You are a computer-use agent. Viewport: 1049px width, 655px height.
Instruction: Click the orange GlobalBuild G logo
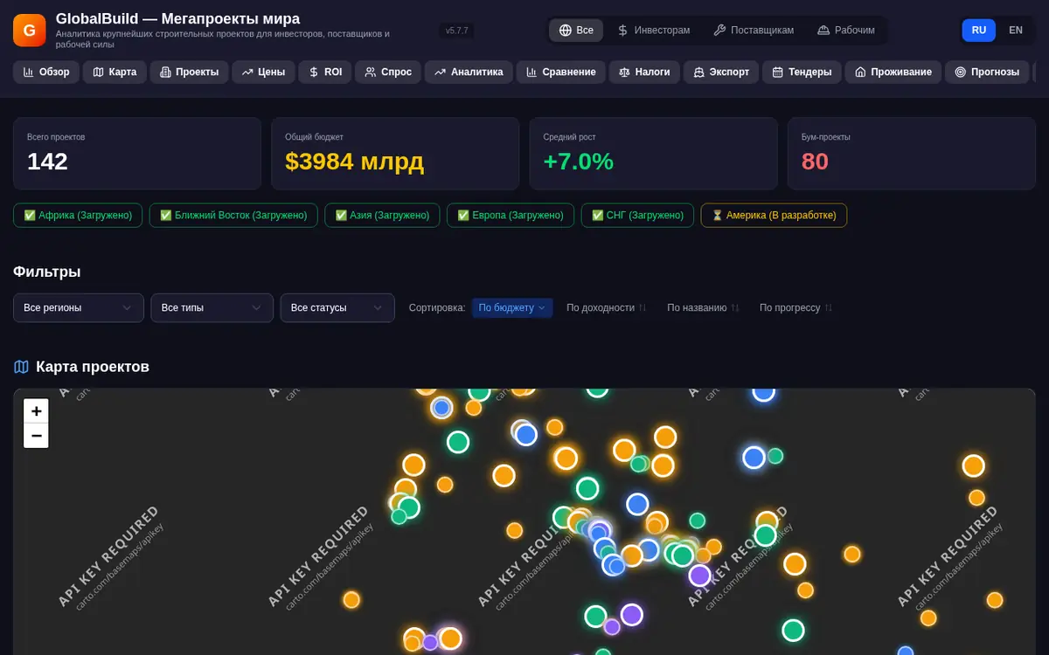29,30
